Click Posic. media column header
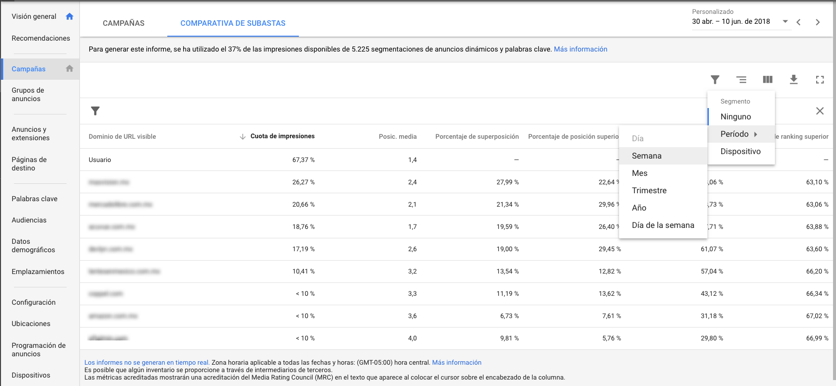This screenshot has height=386, width=836. [x=398, y=136]
